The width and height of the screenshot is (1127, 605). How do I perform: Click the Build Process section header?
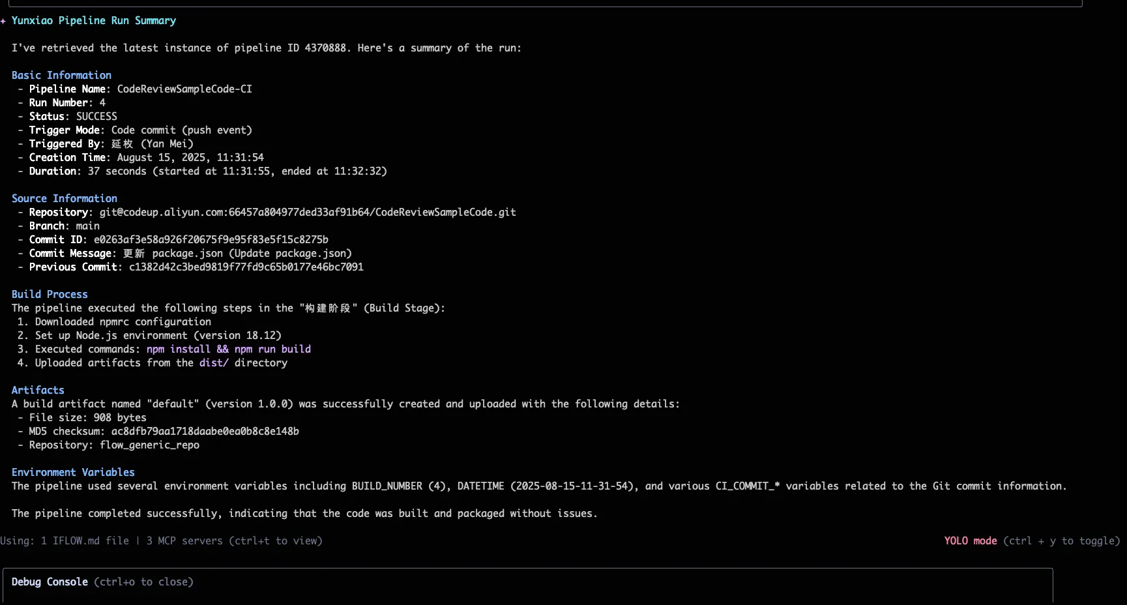50,294
